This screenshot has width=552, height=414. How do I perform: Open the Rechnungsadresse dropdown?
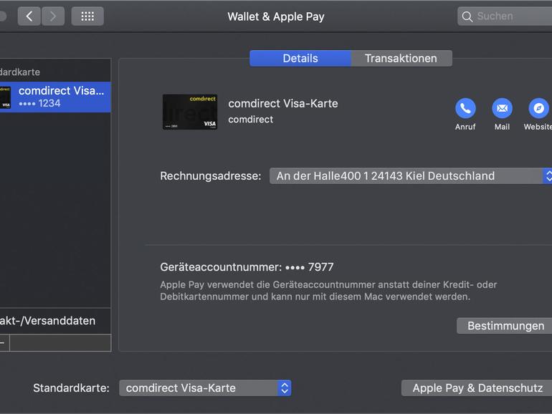pyautogui.click(x=411, y=176)
